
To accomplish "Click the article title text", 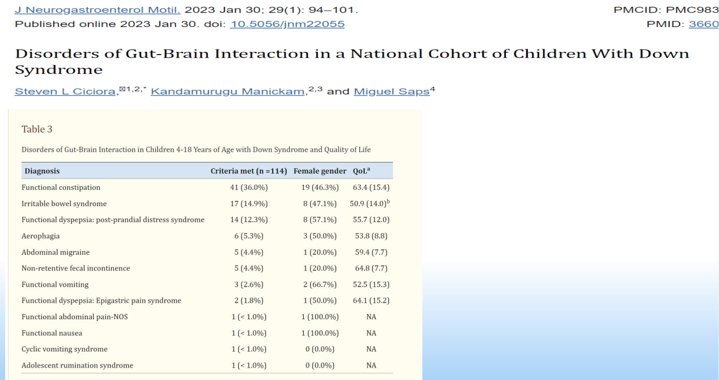I will point(352,54).
